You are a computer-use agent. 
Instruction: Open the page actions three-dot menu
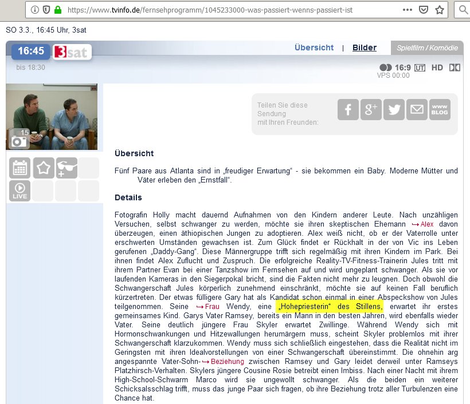(x=407, y=10)
